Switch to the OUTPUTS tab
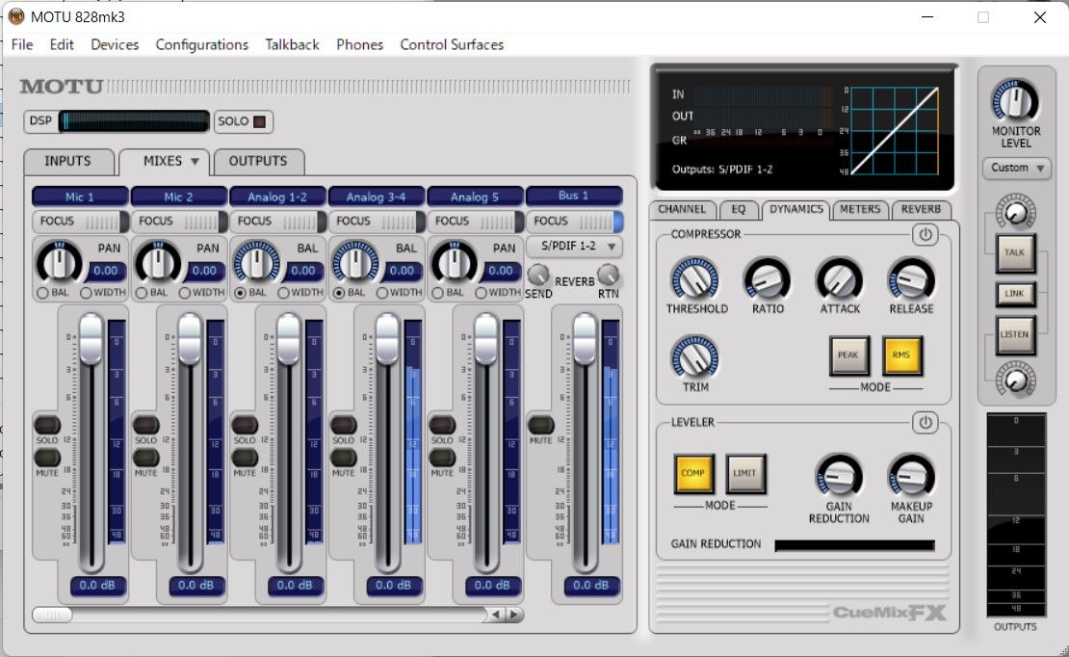The width and height of the screenshot is (1069, 657). 258,162
